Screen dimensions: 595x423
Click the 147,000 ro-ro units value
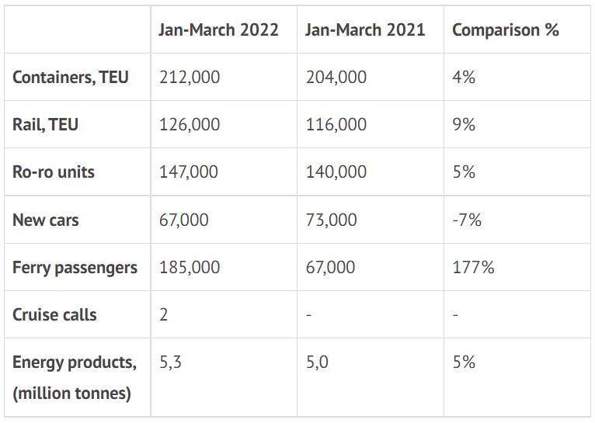point(189,172)
